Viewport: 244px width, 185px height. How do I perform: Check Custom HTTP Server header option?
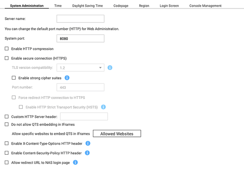pyautogui.click(x=7, y=117)
